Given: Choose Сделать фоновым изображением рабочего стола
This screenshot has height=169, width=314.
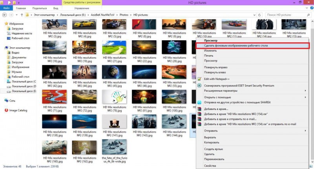Looking at the screenshot, I should 252,46.
